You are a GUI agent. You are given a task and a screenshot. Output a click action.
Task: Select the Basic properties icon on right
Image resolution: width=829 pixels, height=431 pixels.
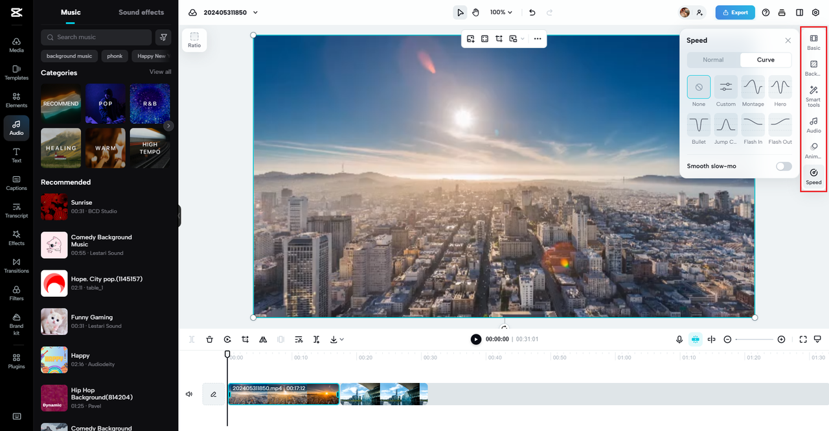[x=813, y=43]
